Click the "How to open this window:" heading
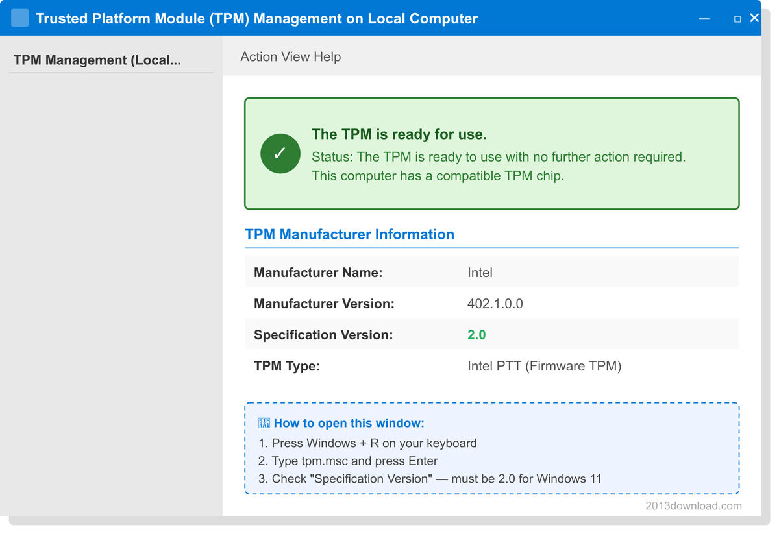Viewport: 779px width, 534px height. pyautogui.click(x=349, y=423)
